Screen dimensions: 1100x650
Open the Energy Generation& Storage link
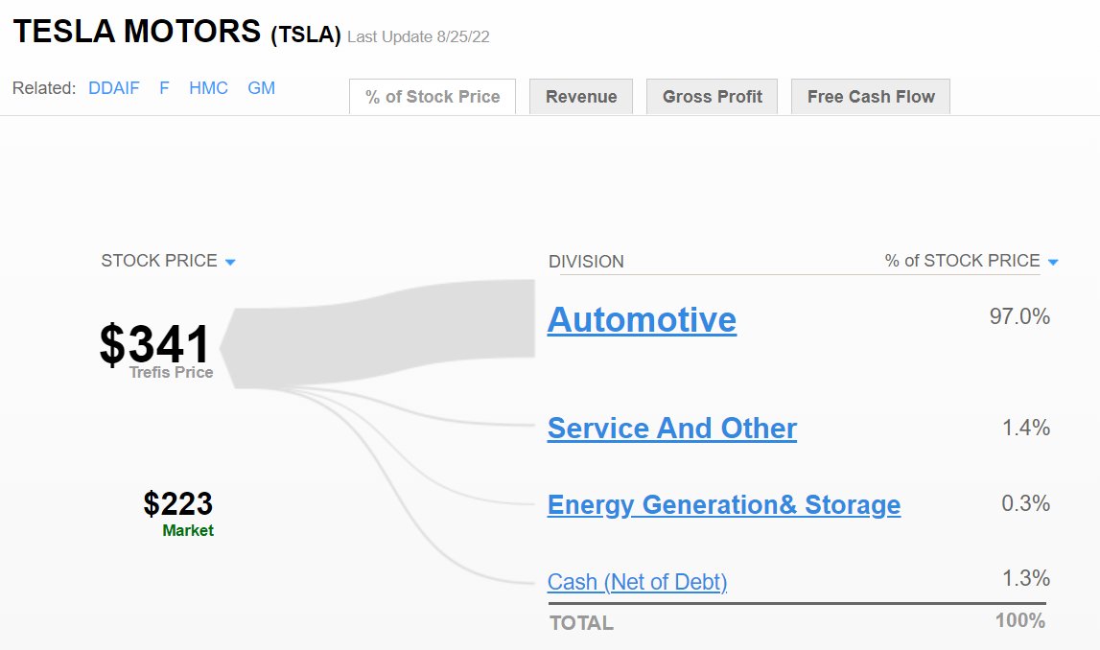tap(724, 505)
